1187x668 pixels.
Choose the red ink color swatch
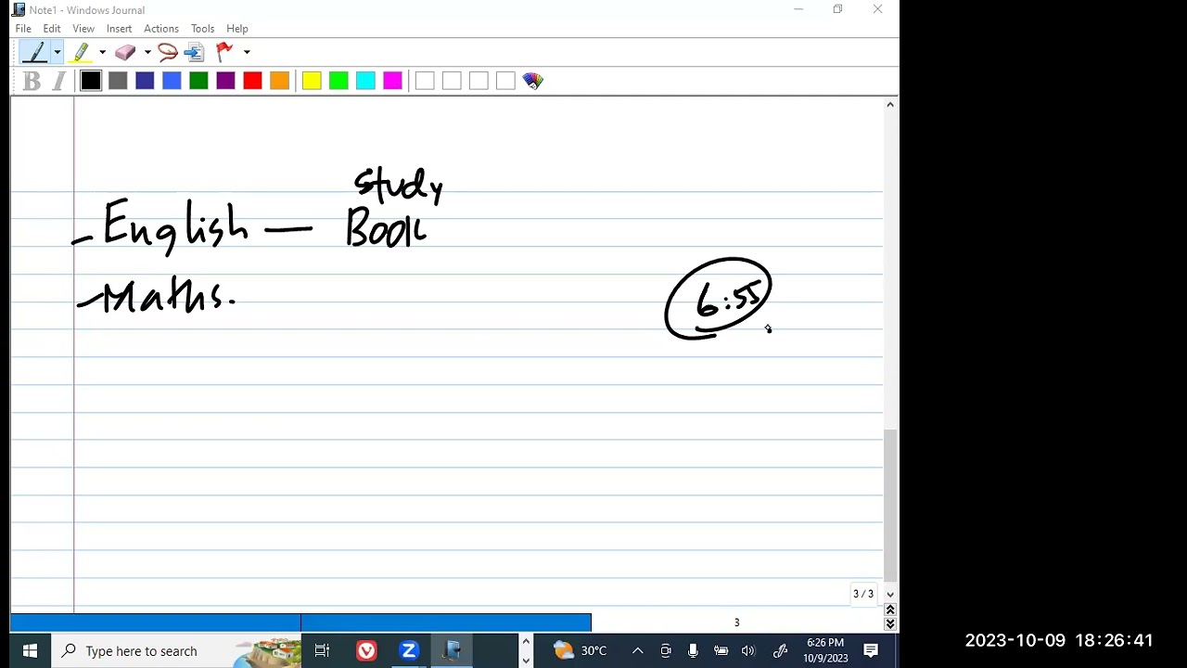tap(252, 82)
